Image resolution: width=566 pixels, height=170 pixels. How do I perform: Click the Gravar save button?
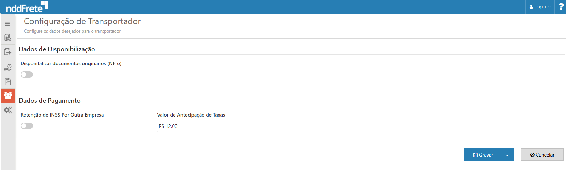(x=483, y=155)
